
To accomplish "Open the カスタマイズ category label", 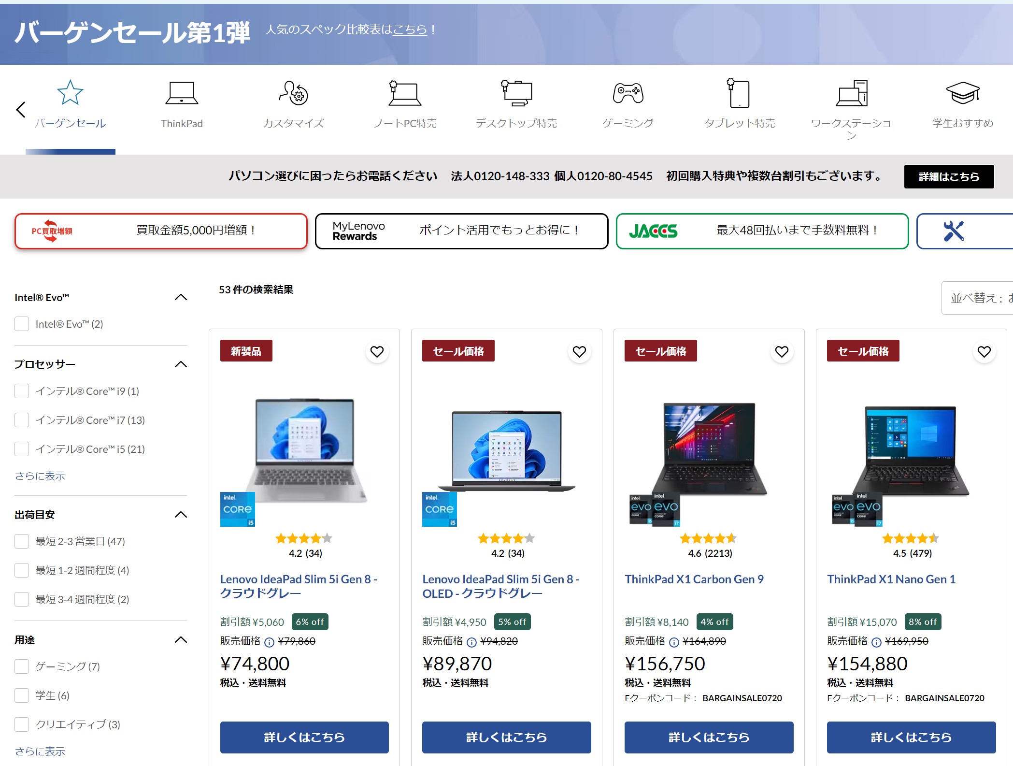I will (x=293, y=123).
